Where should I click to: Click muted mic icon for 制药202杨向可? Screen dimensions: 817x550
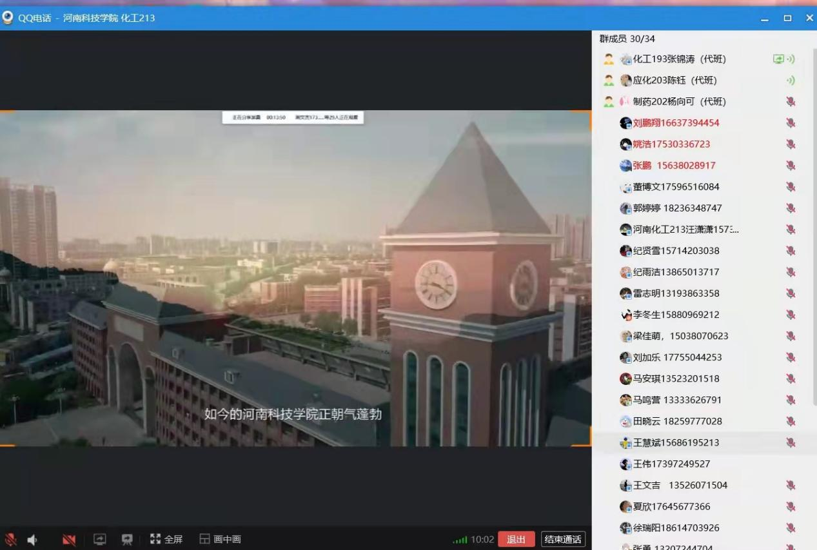pyautogui.click(x=791, y=102)
